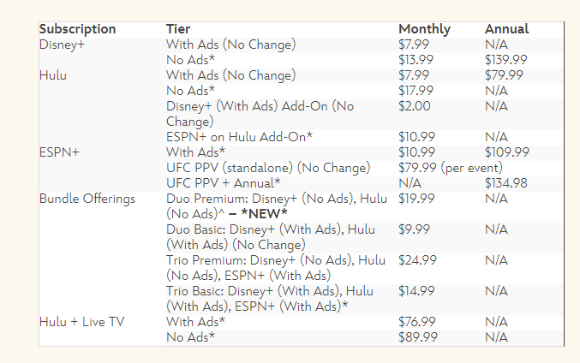Select the Monthly column header
This screenshot has width=580, height=363.
[x=424, y=29]
